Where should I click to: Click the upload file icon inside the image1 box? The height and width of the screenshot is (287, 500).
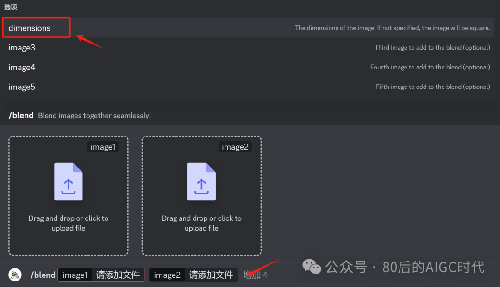coord(69,182)
